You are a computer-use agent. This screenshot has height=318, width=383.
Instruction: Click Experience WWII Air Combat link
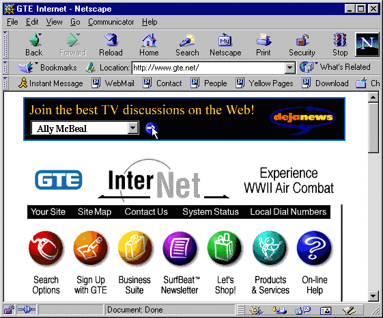pos(289,181)
